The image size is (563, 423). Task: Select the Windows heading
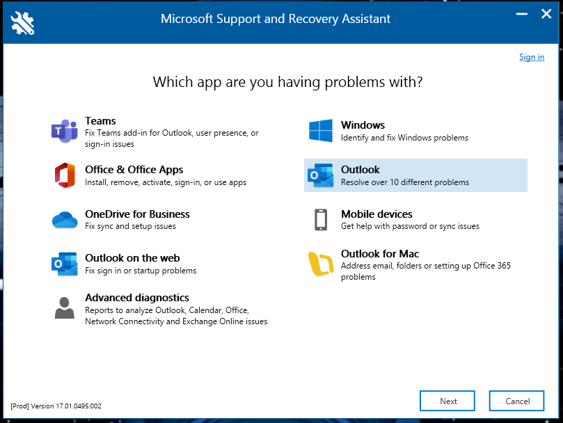coord(363,125)
